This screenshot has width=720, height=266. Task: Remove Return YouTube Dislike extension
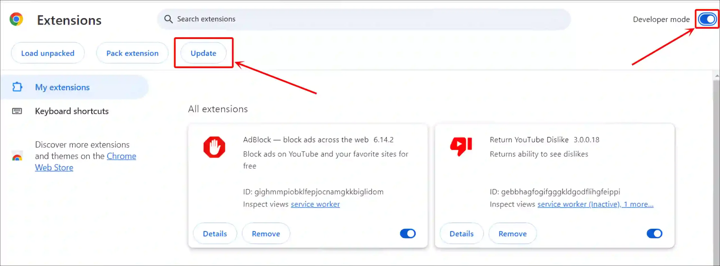tap(512, 233)
